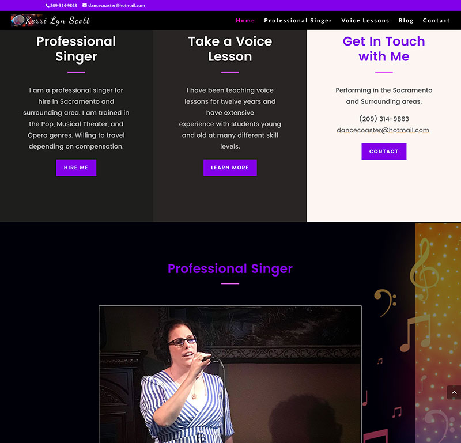461x443 pixels.
Task: Click the Kerri Lyn Scott logo
Action: click(x=50, y=21)
